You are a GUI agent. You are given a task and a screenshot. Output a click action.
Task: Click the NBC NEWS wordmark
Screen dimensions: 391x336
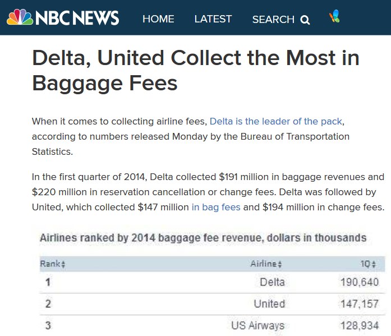click(77, 18)
